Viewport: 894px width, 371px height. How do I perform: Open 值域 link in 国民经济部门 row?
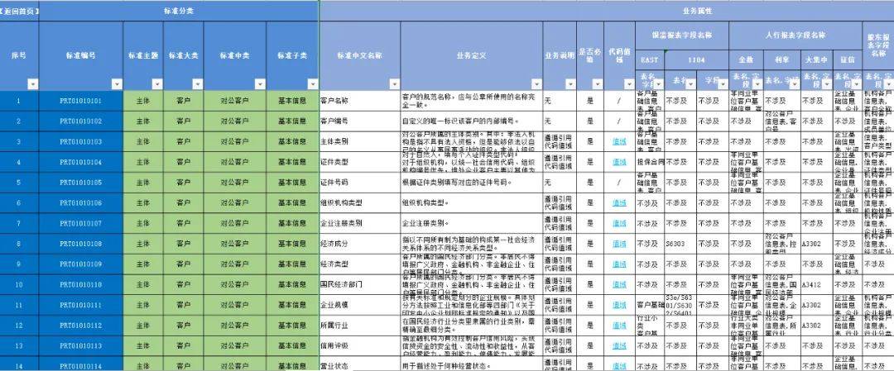[619, 284]
